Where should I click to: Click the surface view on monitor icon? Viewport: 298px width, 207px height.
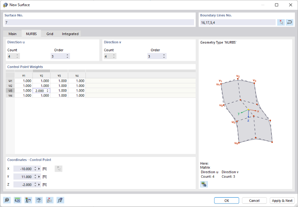click(x=39, y=200)
